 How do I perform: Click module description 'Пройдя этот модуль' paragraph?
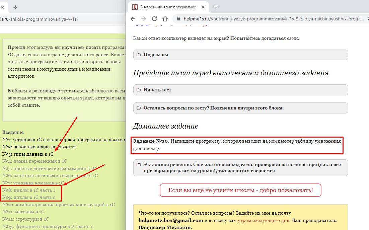[x=66, y=62]
